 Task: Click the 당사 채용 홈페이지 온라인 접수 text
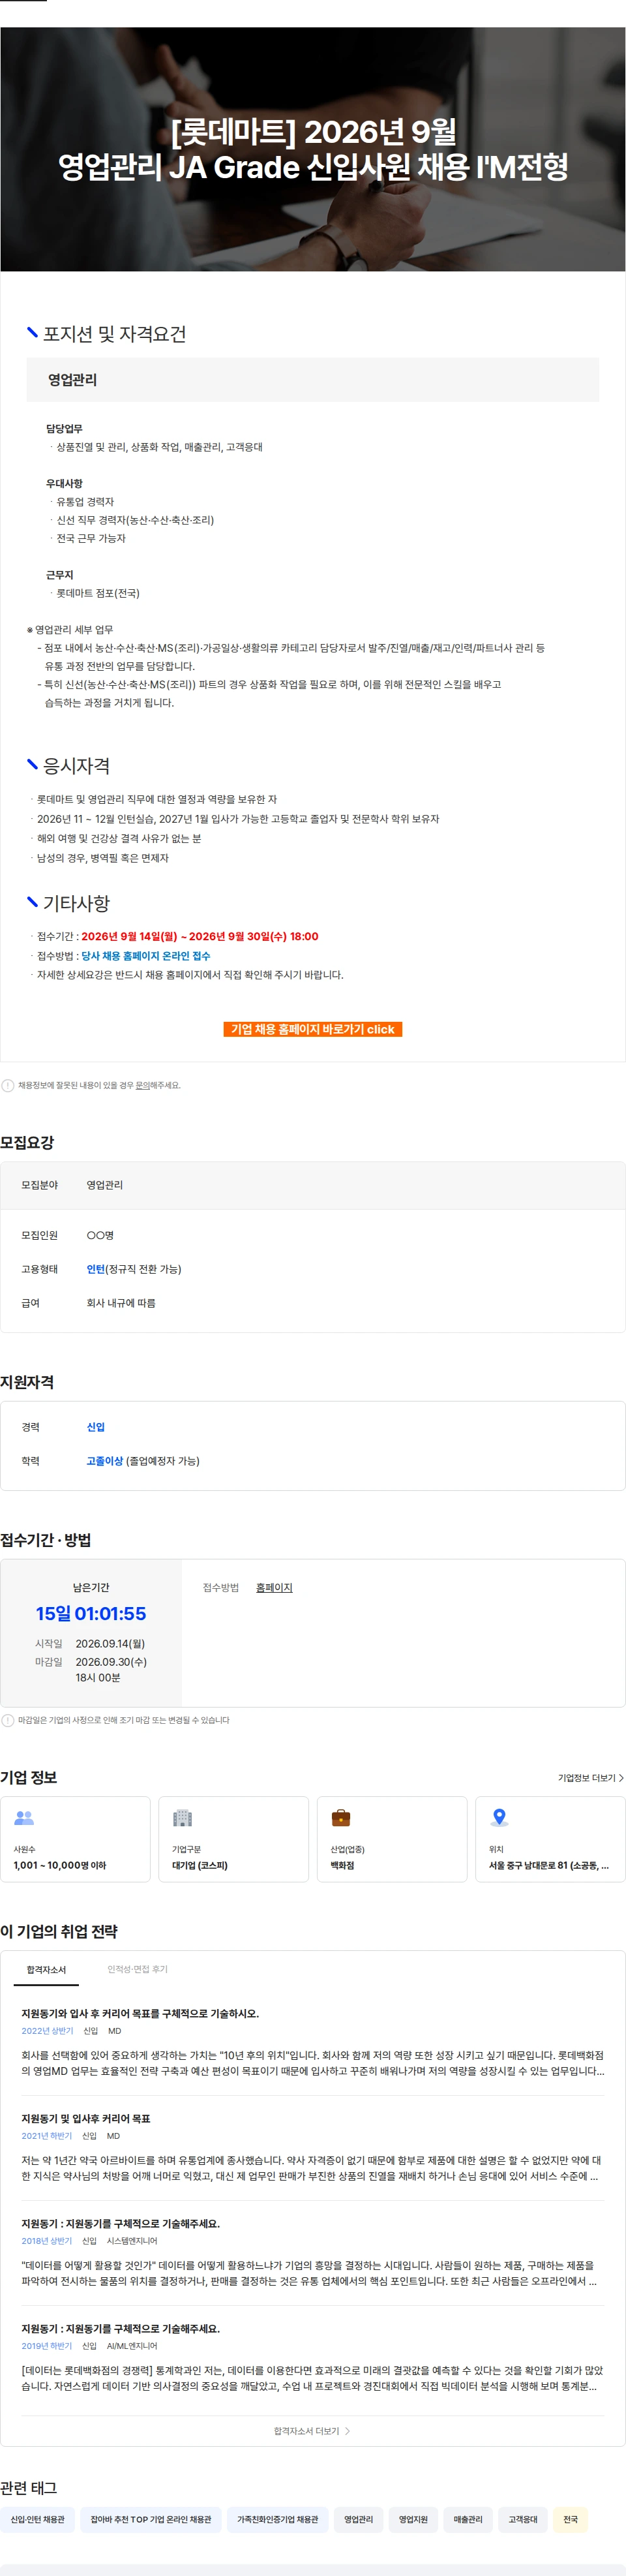(x=146, y=955)
